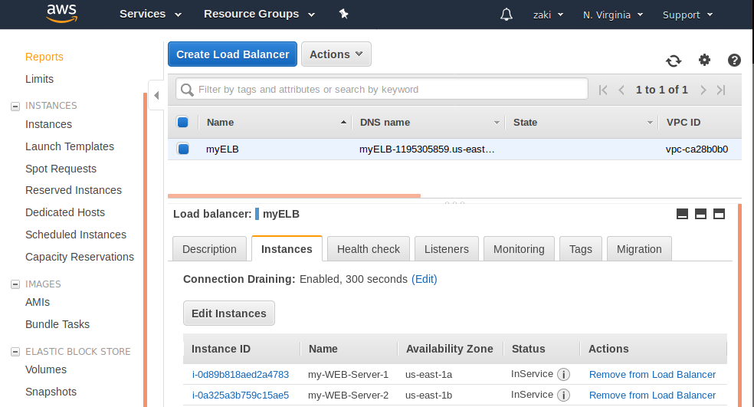Click the AWS logo home icon
Screen dimensions: 754x407
[61, 13]
